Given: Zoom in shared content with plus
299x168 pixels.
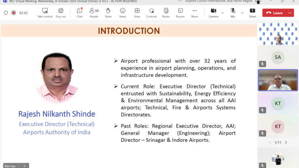Looking at the screenshot, I should coord(24,166).
